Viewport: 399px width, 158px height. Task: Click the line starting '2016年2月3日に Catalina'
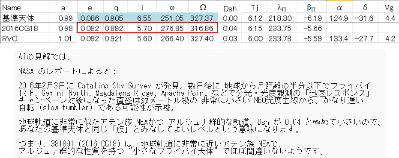195,85
